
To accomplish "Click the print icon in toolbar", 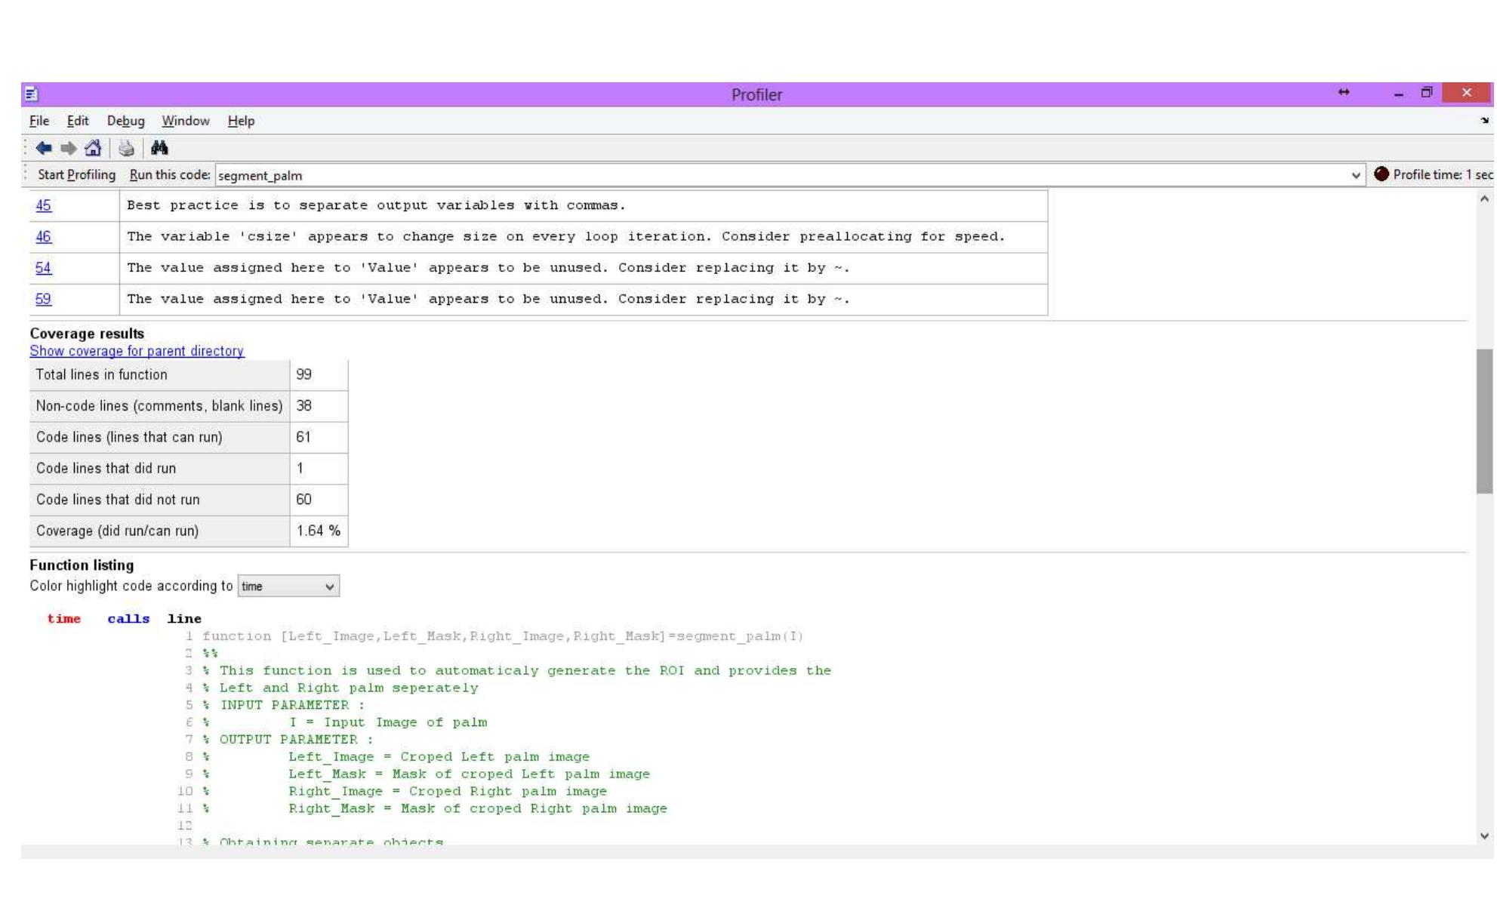I will (126, 148).
